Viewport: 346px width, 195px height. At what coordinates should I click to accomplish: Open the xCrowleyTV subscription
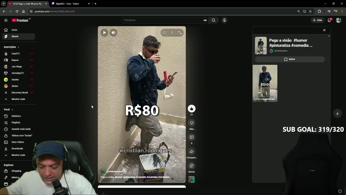click(x=18, y=73)
